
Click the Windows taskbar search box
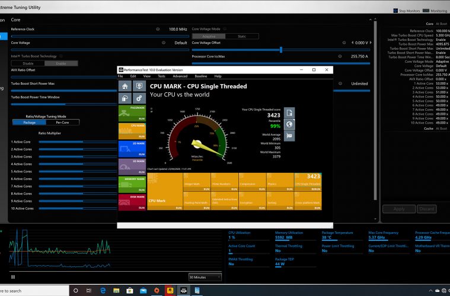point(34,291)
